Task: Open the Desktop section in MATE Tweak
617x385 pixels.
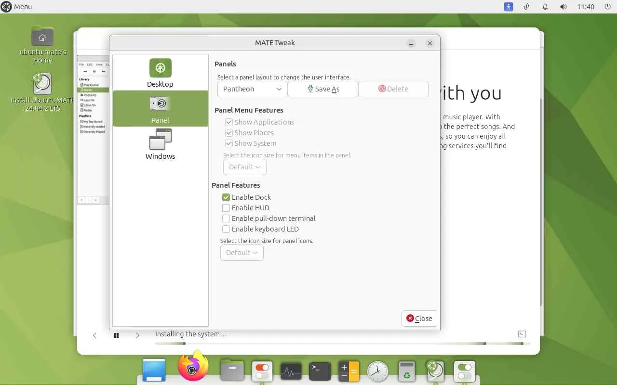Action: (x=160, y=73)
